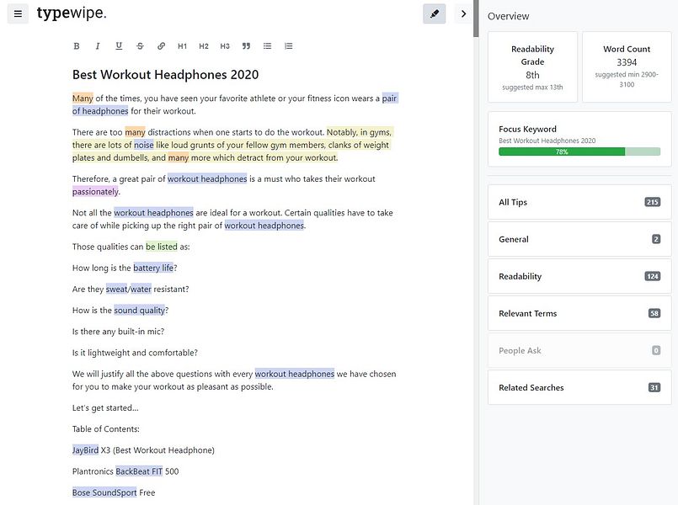Click the highlighted term 'sweat/water'
This screenshot has height=505, width=678.
[x=128, y=289]
